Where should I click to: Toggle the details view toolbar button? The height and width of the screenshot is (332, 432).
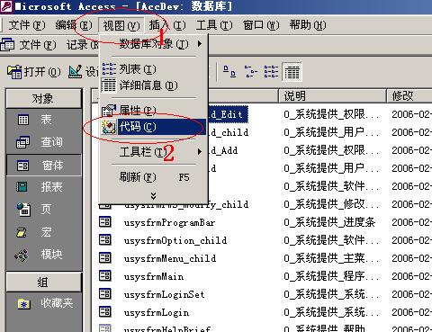point(292,72)
